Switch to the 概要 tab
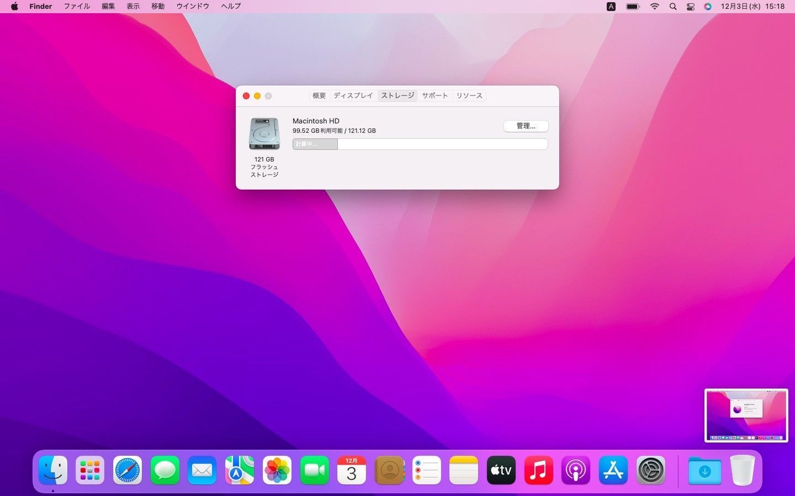 coord(319,95)
